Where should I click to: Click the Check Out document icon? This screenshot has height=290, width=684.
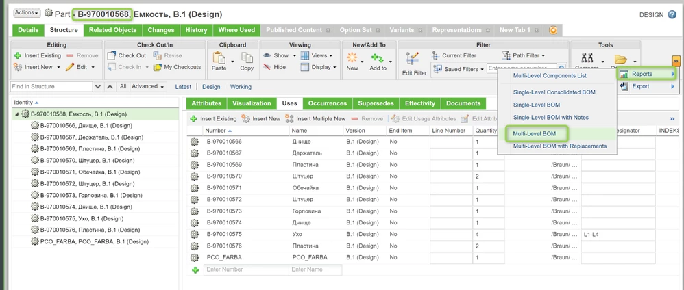coord(112,55)
